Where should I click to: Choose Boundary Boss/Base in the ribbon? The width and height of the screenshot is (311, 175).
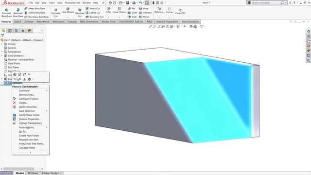[x=36, y=17]
